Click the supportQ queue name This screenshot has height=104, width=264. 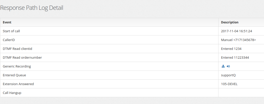[x=228, y=75]
